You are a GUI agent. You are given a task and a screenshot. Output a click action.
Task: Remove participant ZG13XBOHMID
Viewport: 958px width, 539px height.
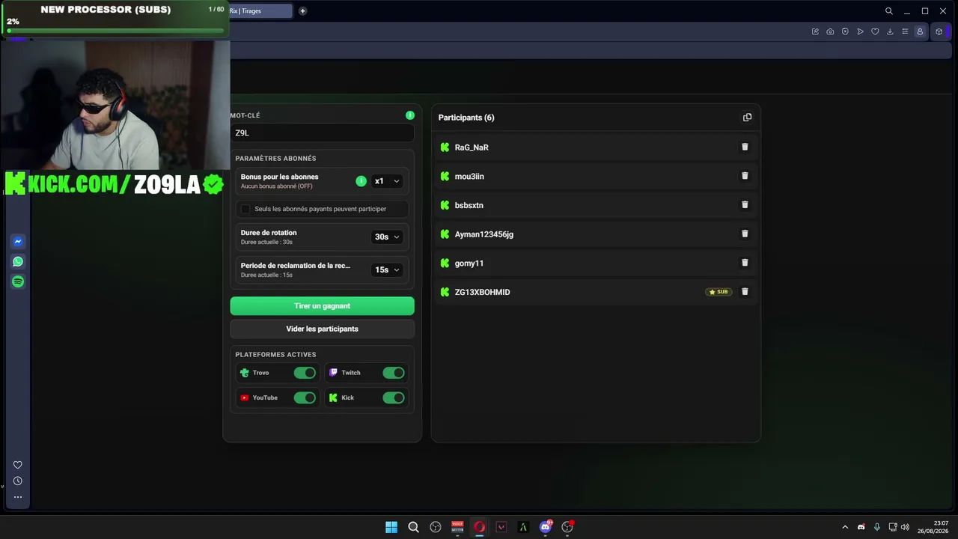[x=745, y=292]
